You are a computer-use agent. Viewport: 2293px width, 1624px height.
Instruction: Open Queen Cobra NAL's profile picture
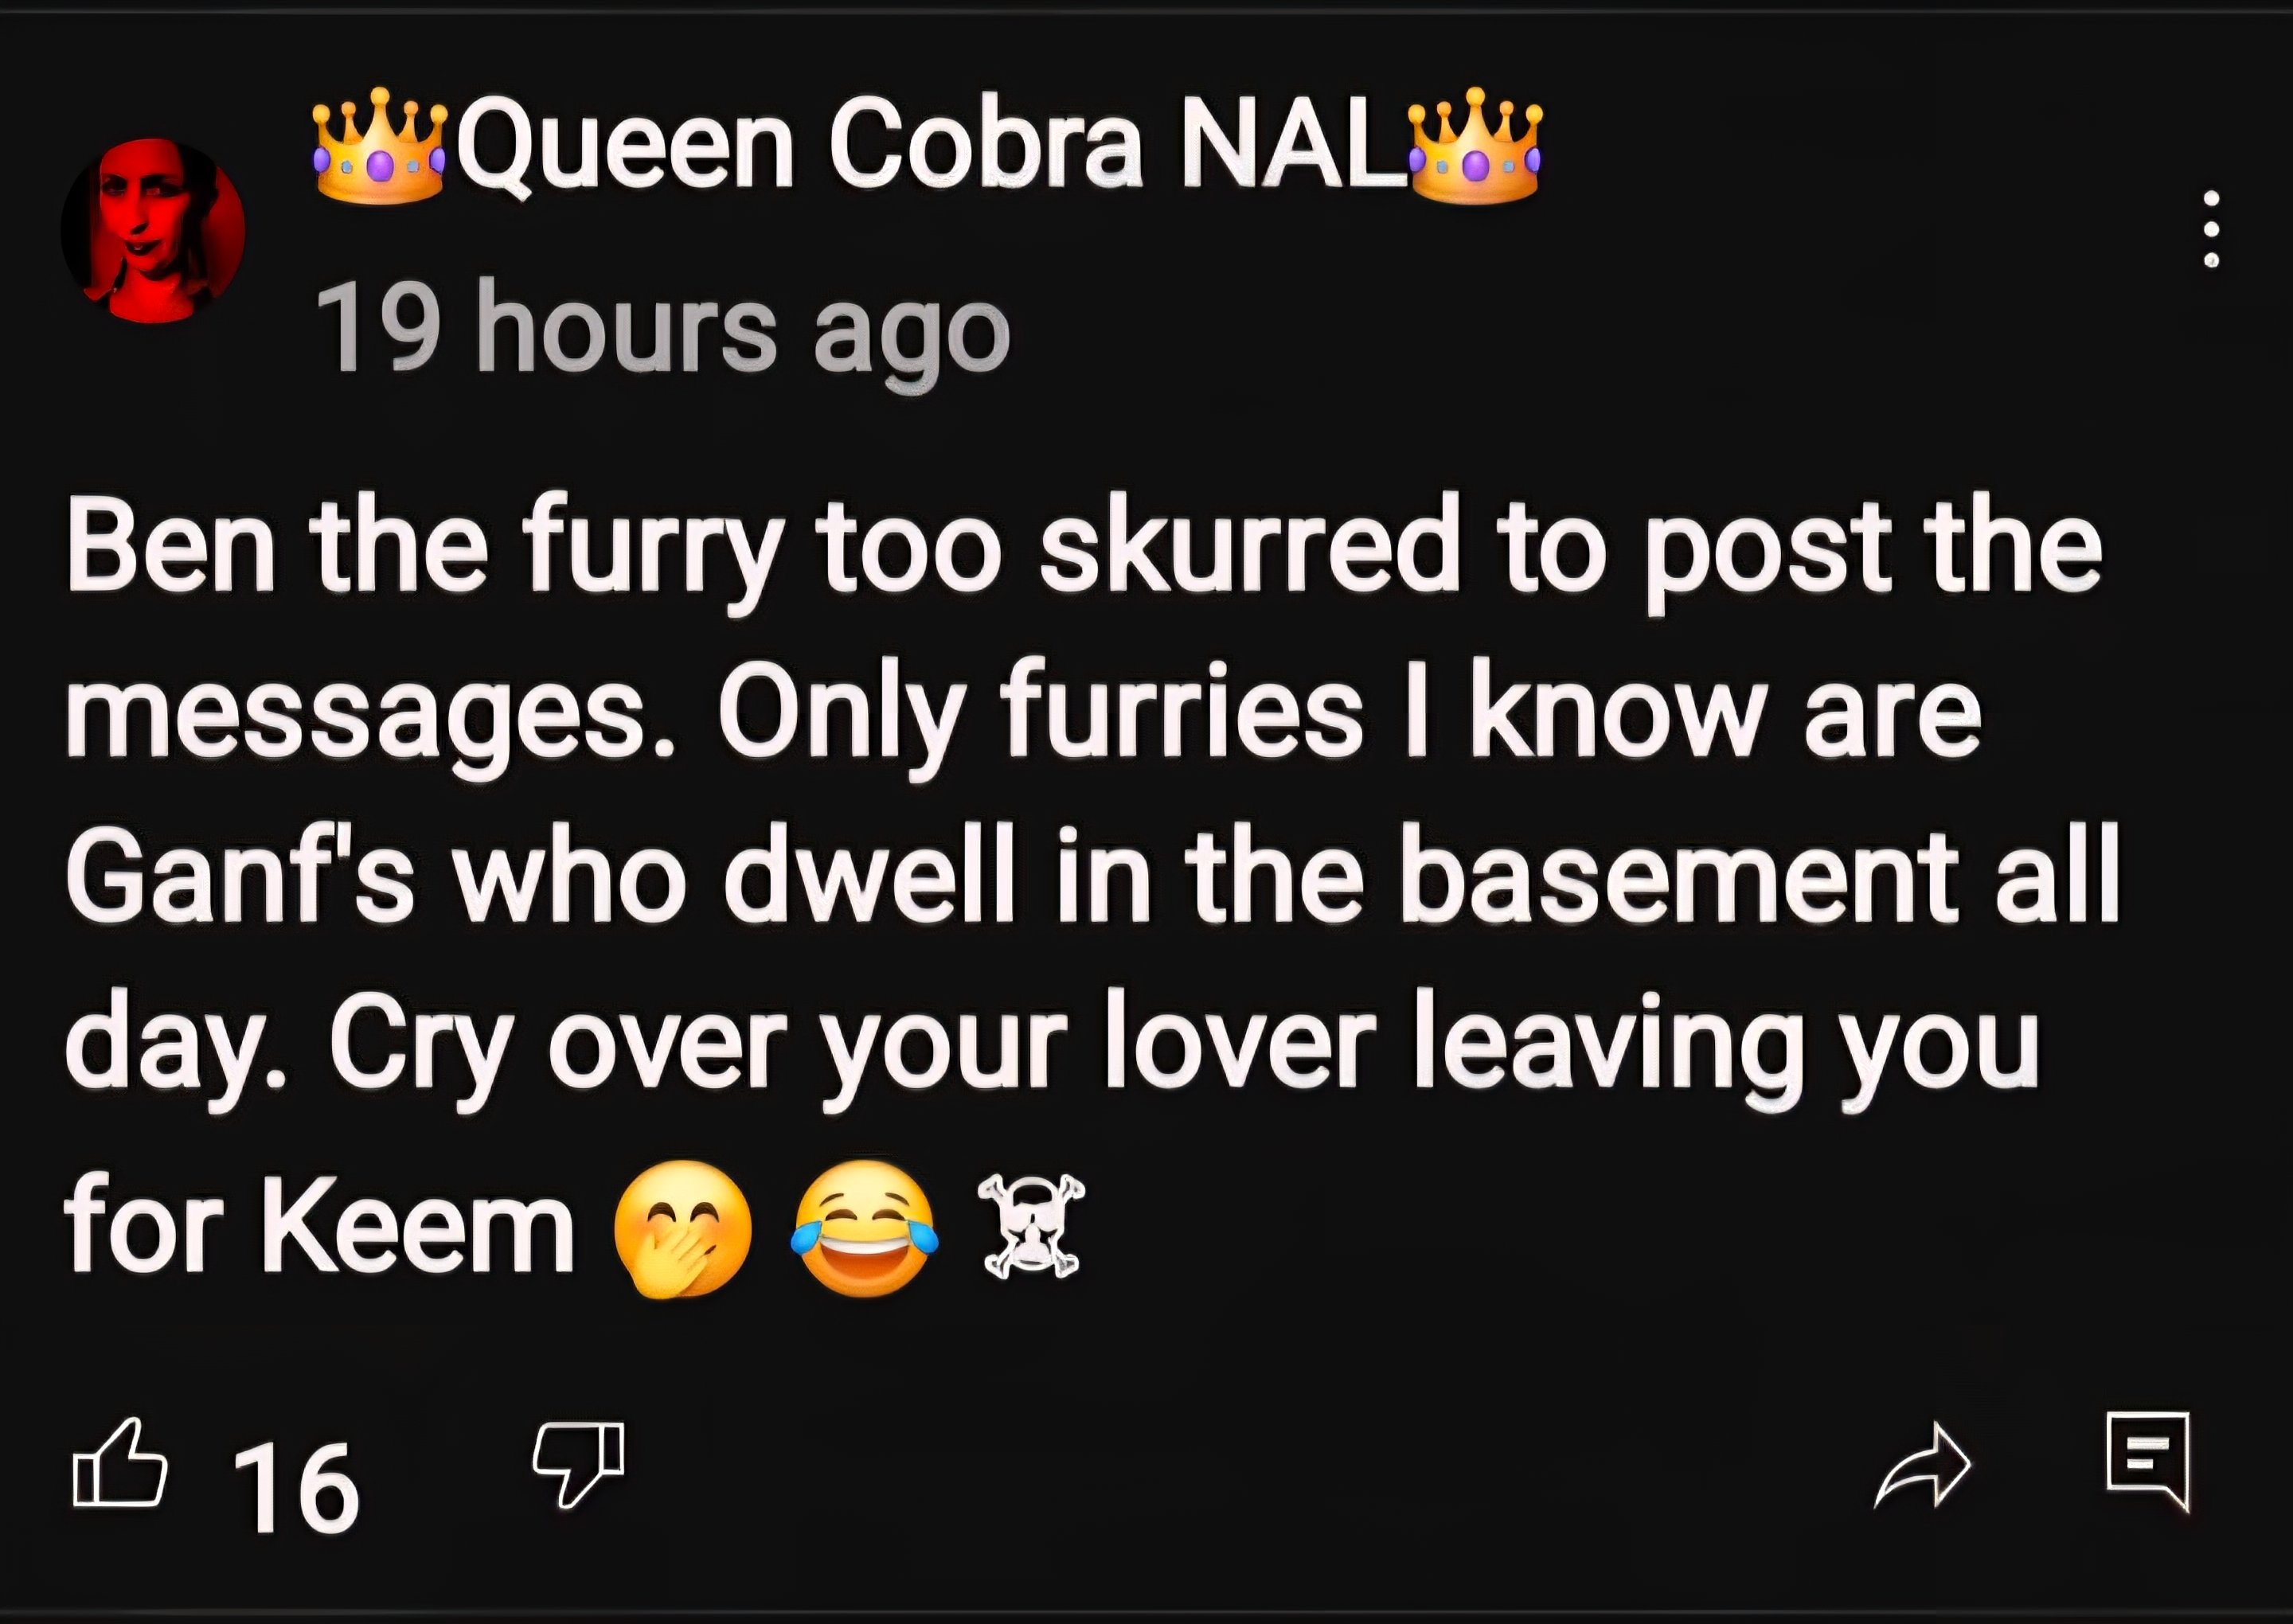(x=153, y=231)
